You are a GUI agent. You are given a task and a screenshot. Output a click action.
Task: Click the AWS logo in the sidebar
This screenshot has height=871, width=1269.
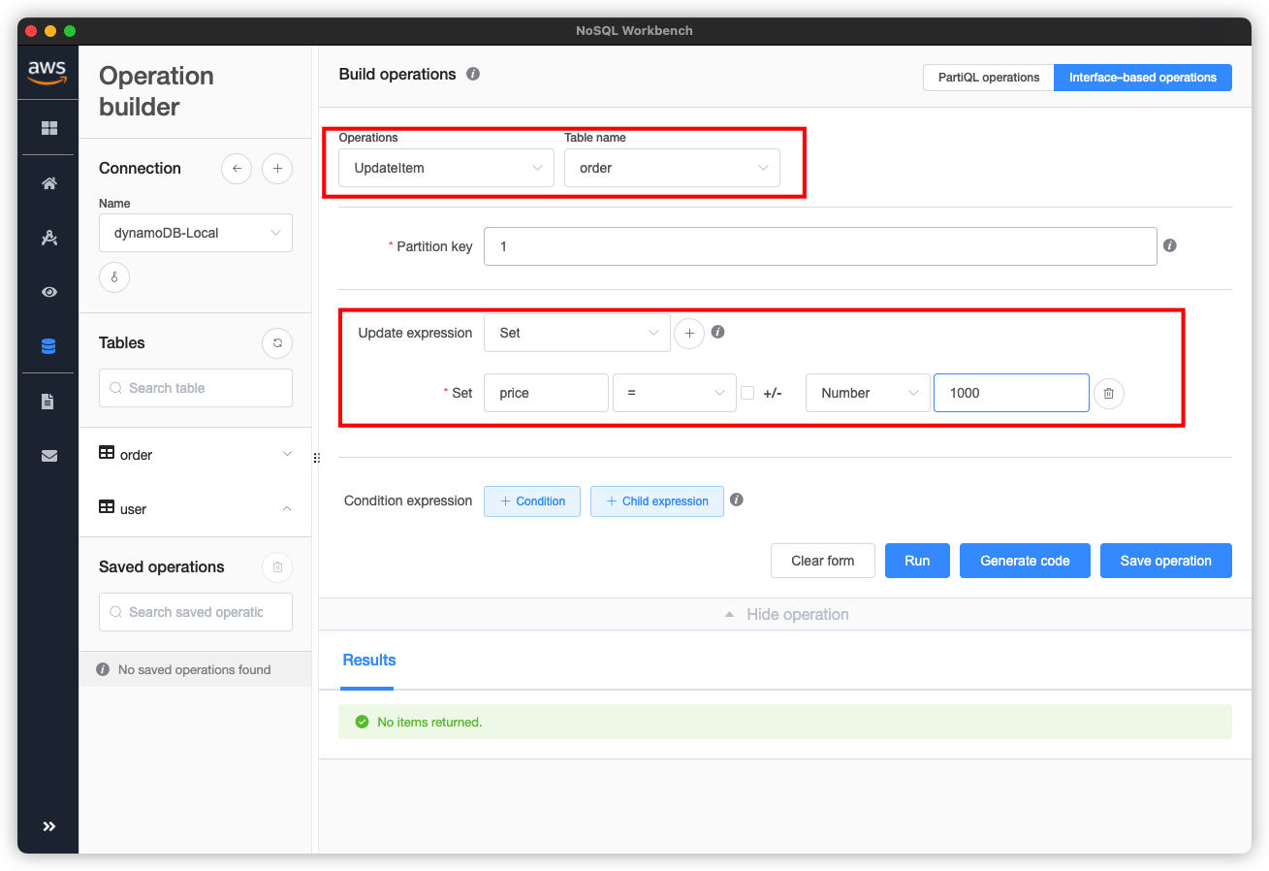pos(47,72)
